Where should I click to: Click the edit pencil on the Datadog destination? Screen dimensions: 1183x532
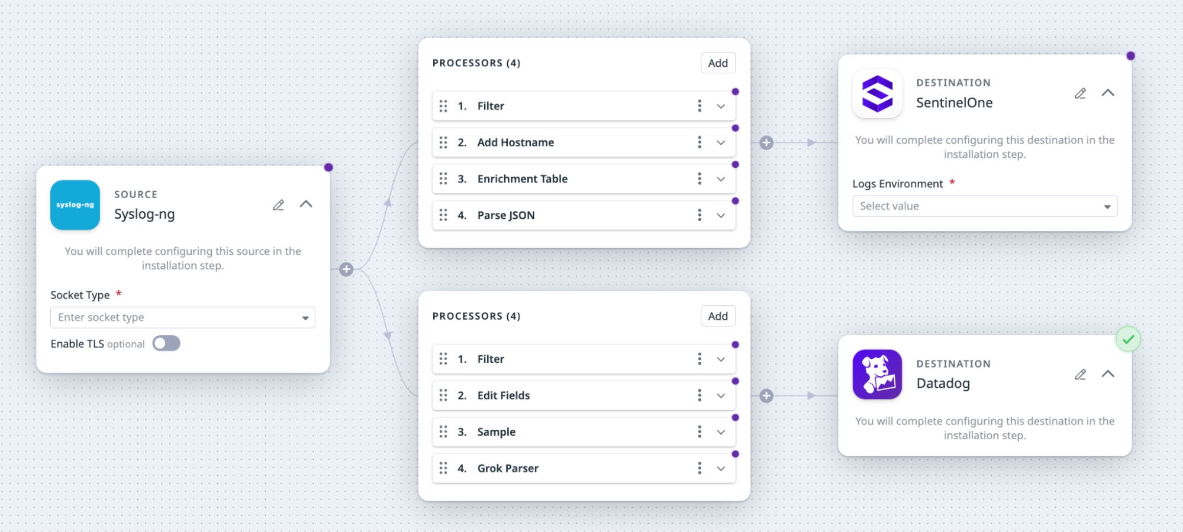1081,374
